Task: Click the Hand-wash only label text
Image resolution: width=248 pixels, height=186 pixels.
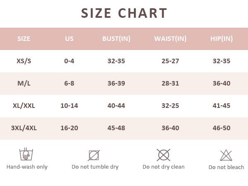Action: coord(27,167)
